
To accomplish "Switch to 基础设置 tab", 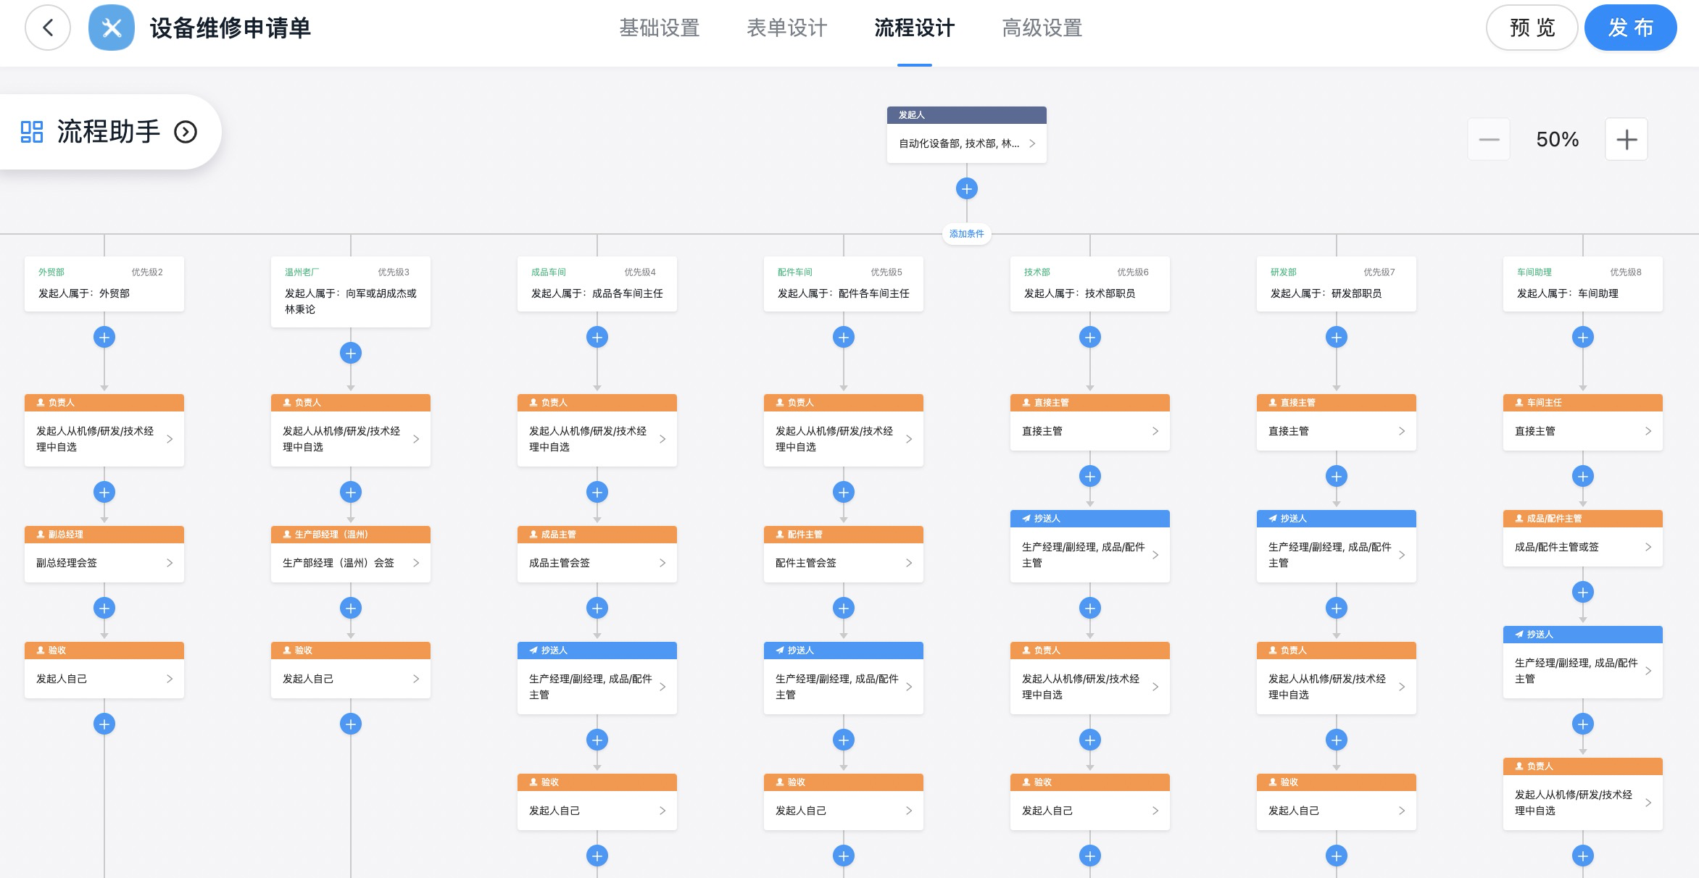I will 659,28.
